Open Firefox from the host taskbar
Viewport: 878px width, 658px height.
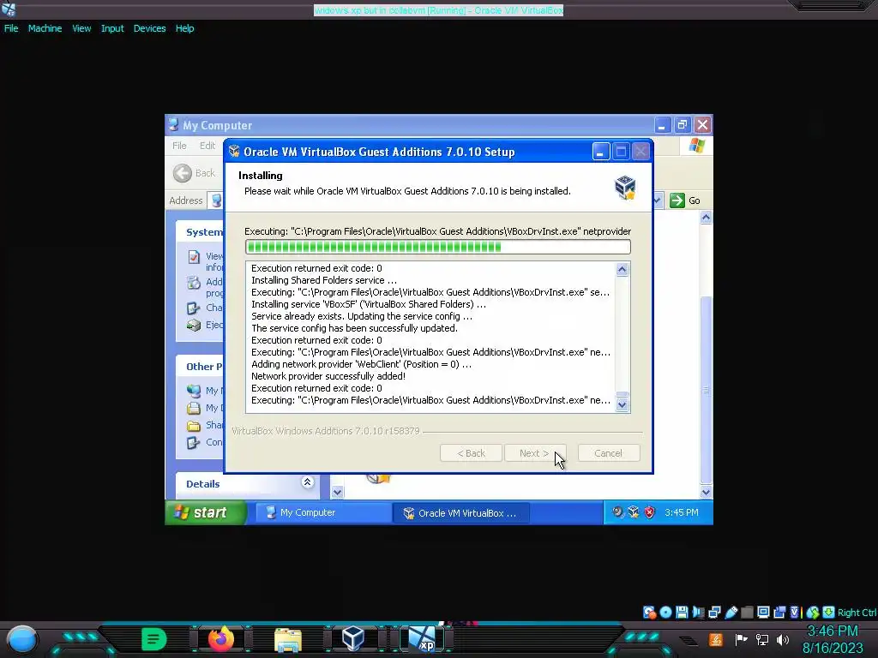coord(220,638)
